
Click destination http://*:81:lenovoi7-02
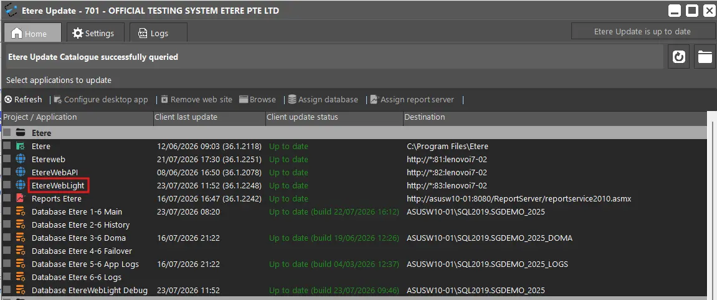coord(447,160)
